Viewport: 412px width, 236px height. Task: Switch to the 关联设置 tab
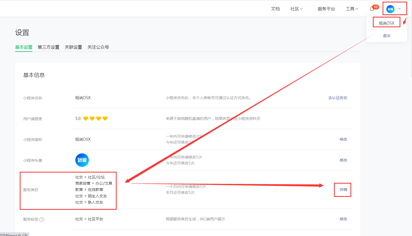click(x=73, y=47)
